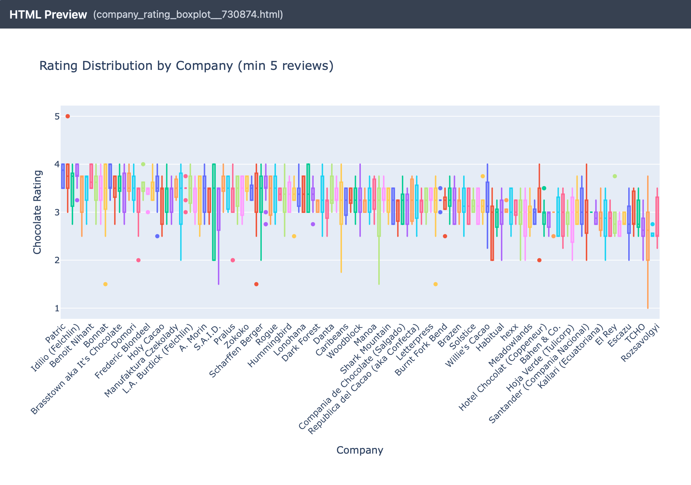
Task: Click the red outlier at 1.5 above Scharffen Berger
Action: [x=256, y=284]
